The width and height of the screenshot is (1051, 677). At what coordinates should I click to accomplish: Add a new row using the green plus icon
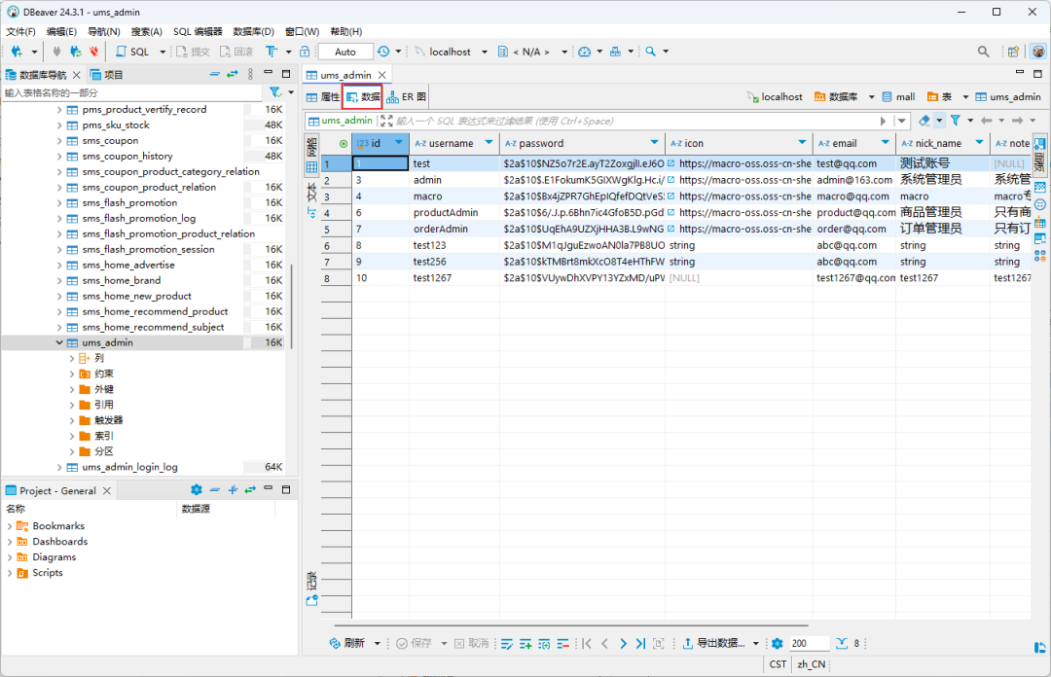pyautogui.click(x=524, y=643)
